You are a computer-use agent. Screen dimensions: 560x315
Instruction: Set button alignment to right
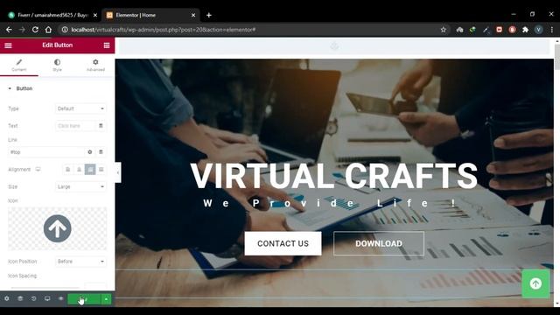[x=90, y=169]
